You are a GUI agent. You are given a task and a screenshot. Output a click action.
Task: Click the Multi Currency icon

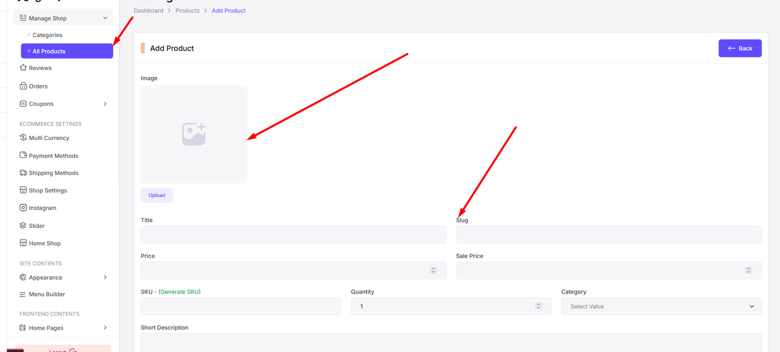coord(23,138)
